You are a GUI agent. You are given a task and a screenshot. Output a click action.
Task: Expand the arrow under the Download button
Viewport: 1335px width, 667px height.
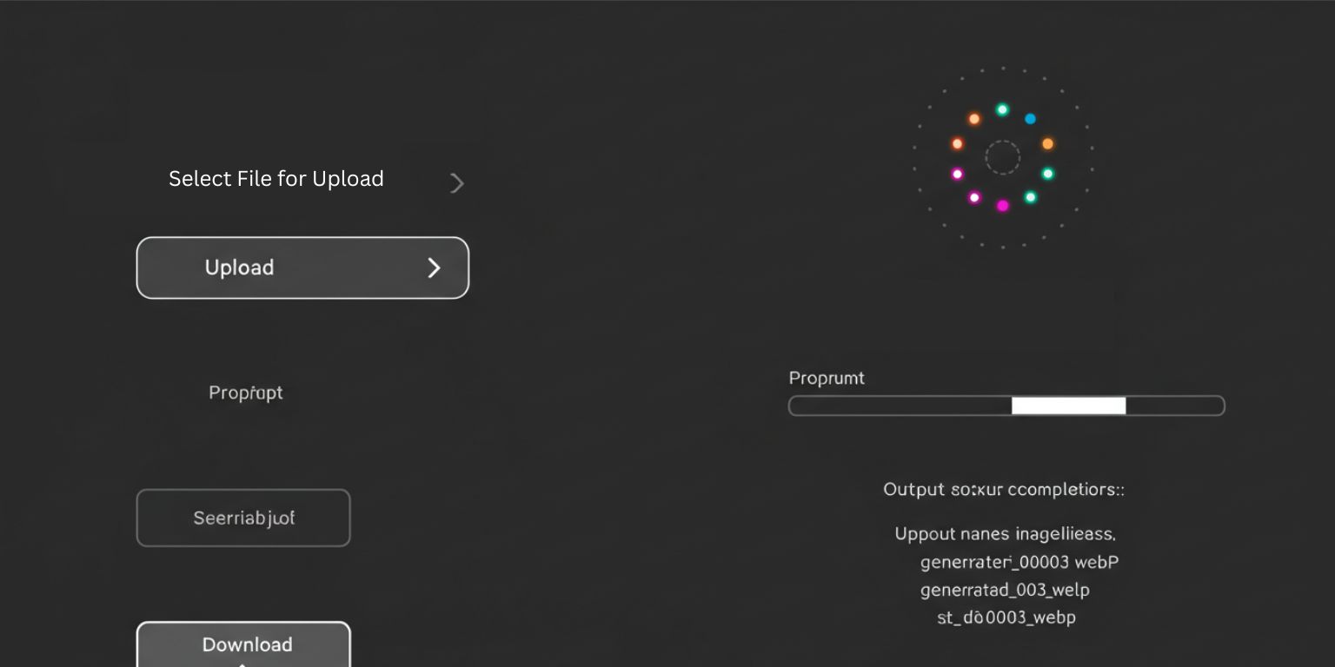243,664
